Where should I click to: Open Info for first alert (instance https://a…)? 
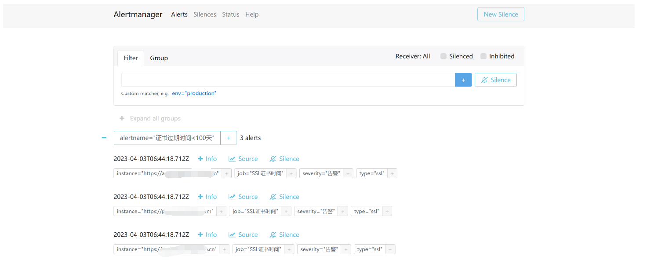click(x=207, y=159)
